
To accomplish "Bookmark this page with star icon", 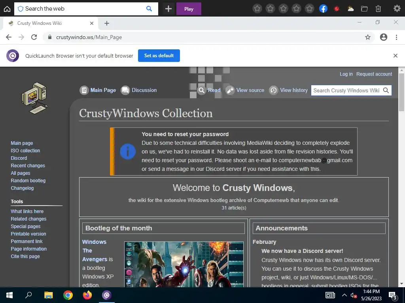I will [x=368, y=37].
